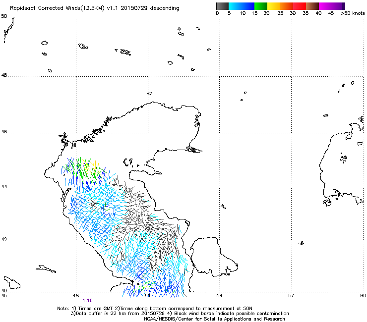Image resolution: width=367 pixels, height=322 pixels.
Task: Click the yellow 20-25 knots color segment
Action: click(274, 6)
